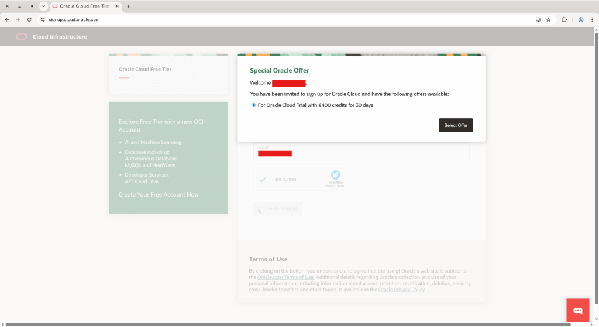The width and height of the screenshot is (599, 327).
Task: Open the tab search dropdown arrow
Action: (x=43, y=6)
